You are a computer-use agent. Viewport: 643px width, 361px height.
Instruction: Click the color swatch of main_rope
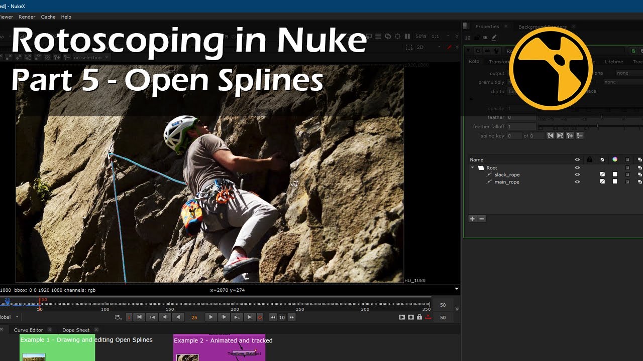pos(615,182)
